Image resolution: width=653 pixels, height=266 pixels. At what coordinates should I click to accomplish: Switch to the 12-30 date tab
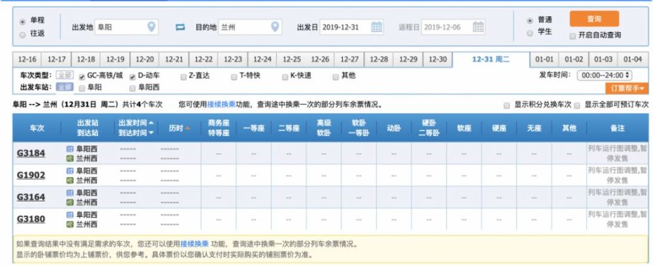[438, 59]
